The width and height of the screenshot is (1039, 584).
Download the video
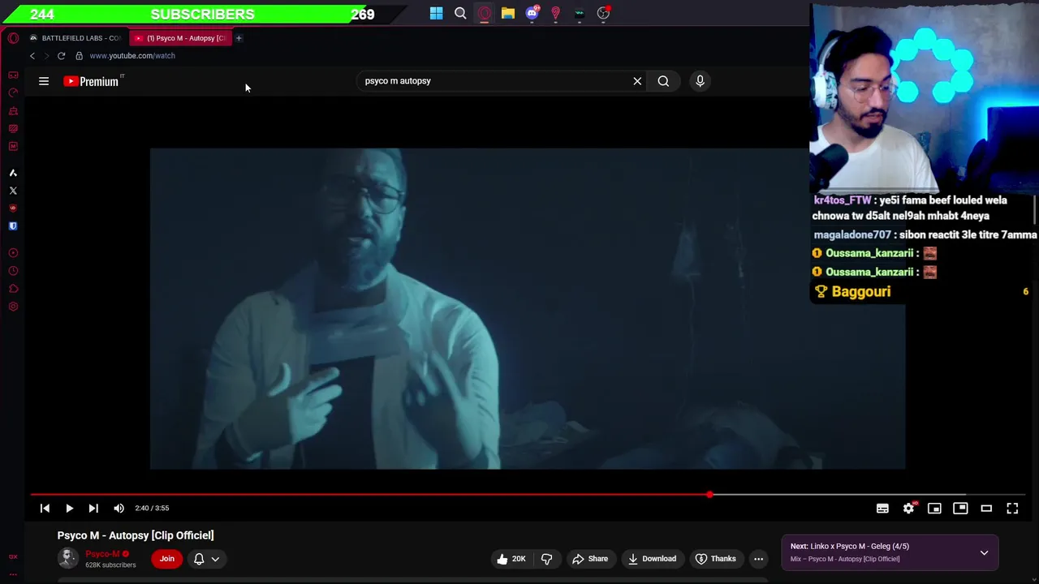click(652, 559)
